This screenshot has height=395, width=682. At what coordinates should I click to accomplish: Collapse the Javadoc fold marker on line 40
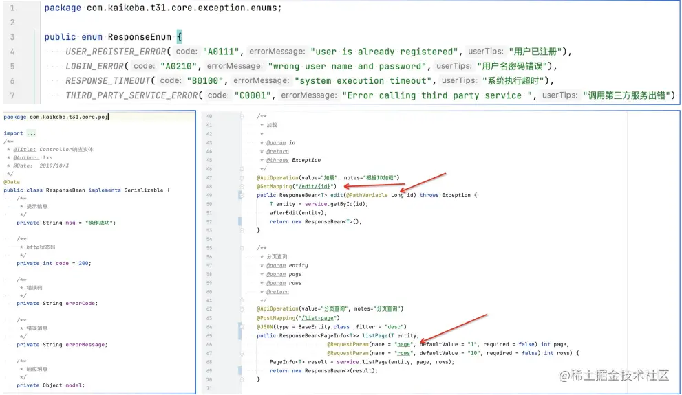(x=242, y=116)
